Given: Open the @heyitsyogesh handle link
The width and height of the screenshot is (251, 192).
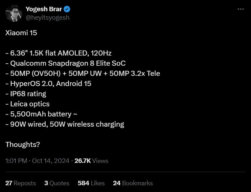Looking at the screenshot, I should 47,17.
